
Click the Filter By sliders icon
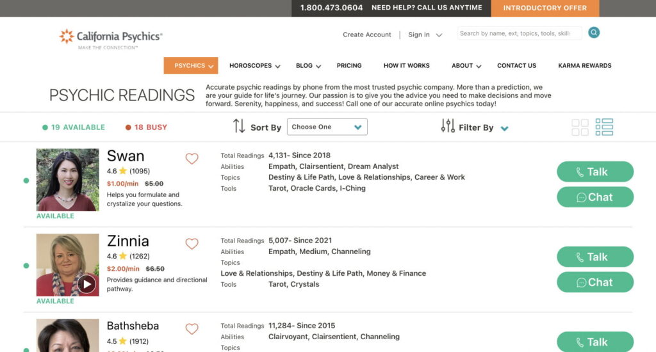(448, 126)
